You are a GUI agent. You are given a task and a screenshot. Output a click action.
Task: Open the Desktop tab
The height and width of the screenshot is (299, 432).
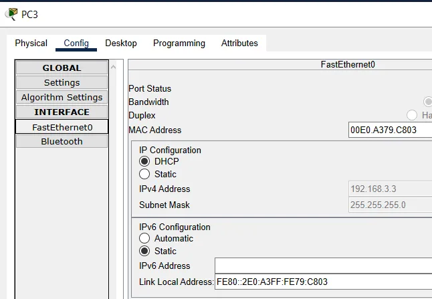[121, 43]
